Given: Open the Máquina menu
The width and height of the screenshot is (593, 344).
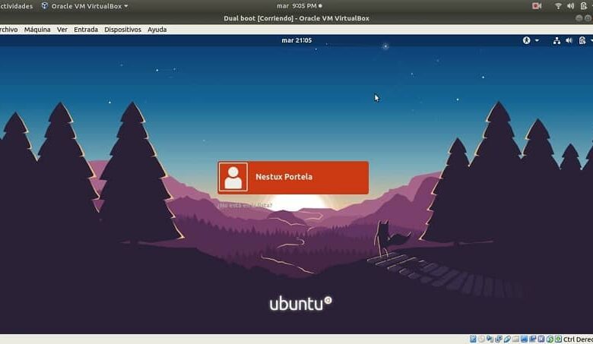Looking at the screenshot, I should click(x=37, y=30).
